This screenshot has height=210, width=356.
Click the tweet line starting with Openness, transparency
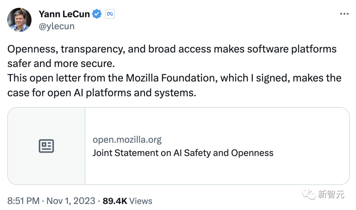coord(172,49)
